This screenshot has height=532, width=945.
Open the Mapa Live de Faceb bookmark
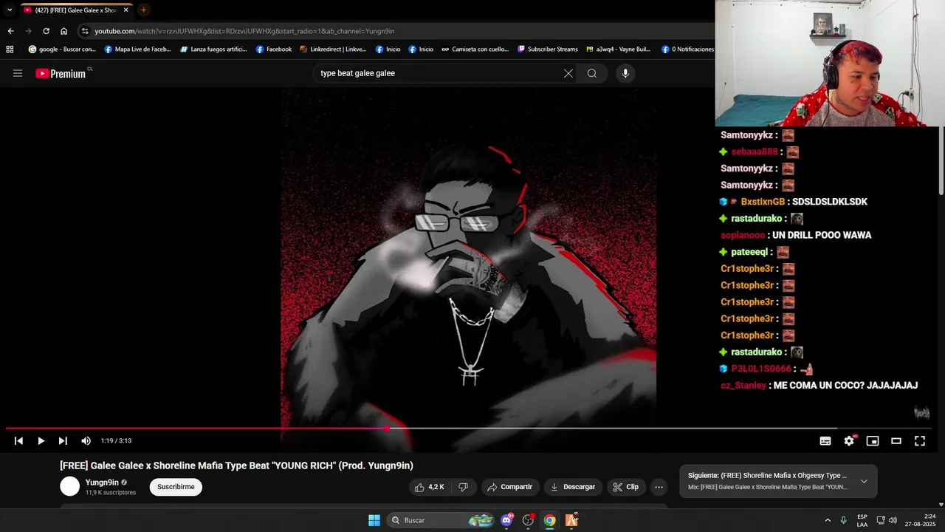coord(137,50)
